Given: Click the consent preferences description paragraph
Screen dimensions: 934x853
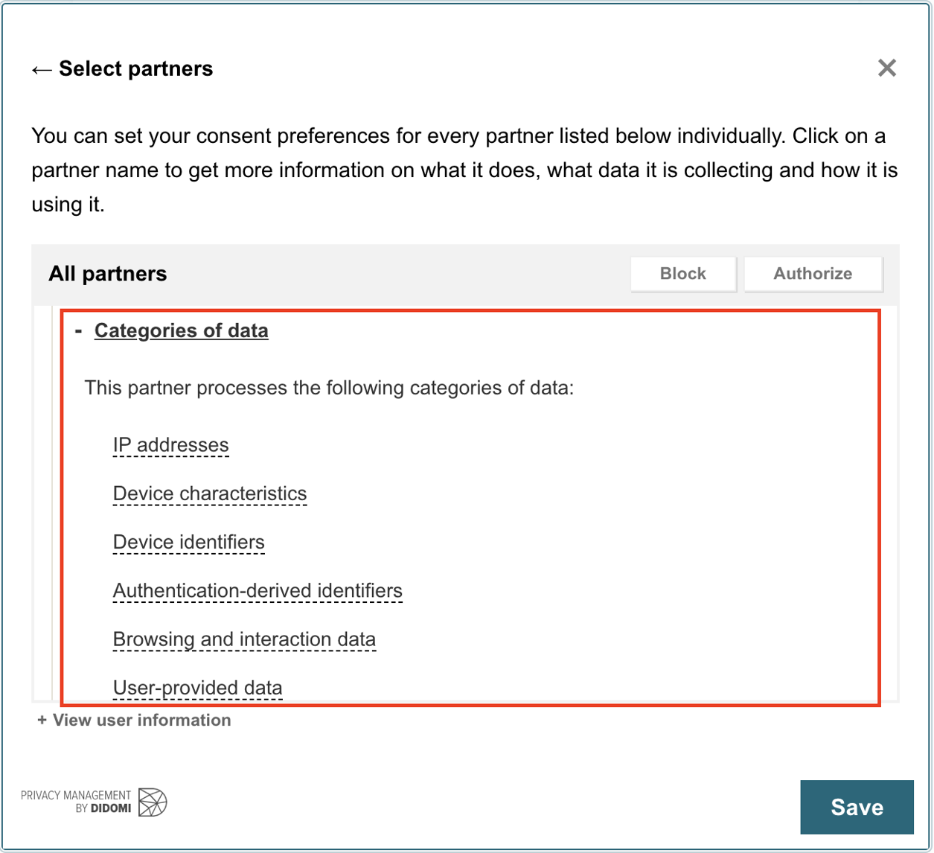Looking at the screenshot, I should [464, 171].
